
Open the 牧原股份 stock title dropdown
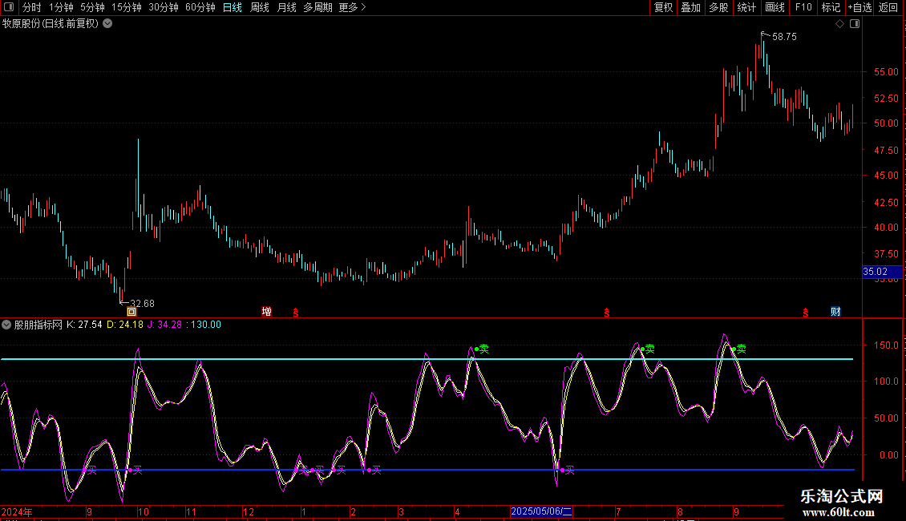pos(107,23)
